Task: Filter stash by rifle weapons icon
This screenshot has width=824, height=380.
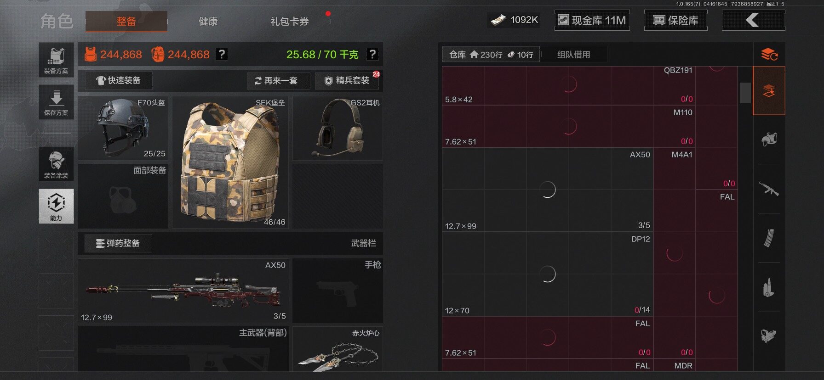Action: click(769, 189)
